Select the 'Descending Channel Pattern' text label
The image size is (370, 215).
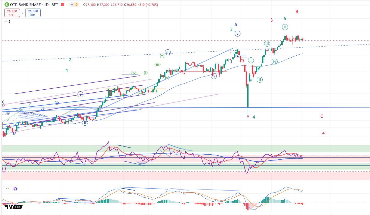coord(32,113)
